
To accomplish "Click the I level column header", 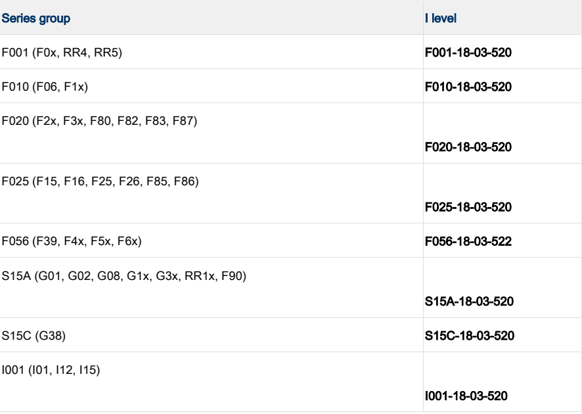I will [x=441, y=18].
